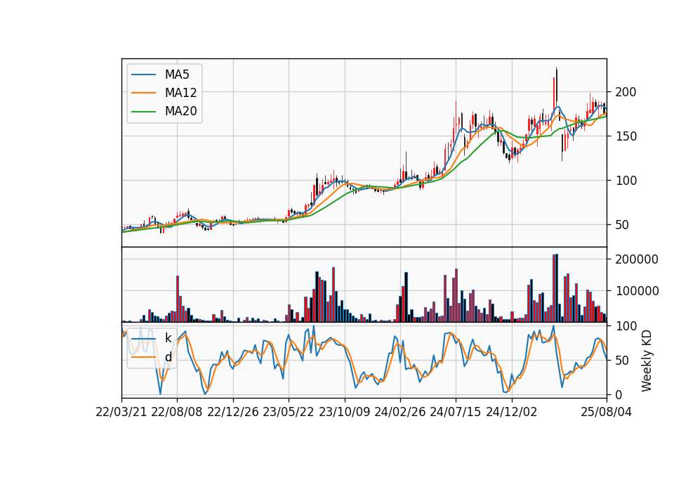
Task: Click the tallest volume bar near 200000
Action: tap(557, 288)
